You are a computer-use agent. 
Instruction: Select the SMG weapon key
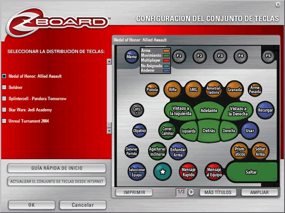pos(193,90)
